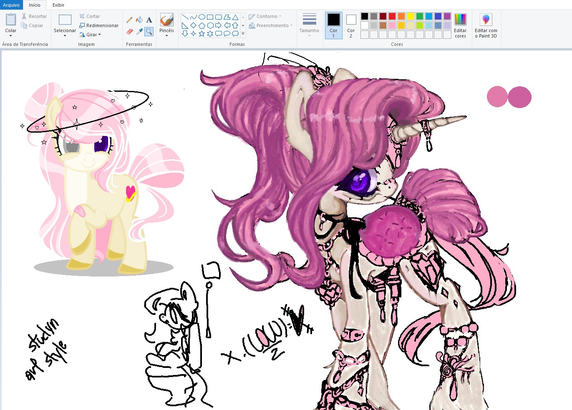This screenshot has height=410, width=572.
Task: Switch to the Exibir tab
Action: pyautogui.click(x=58, y=5)
